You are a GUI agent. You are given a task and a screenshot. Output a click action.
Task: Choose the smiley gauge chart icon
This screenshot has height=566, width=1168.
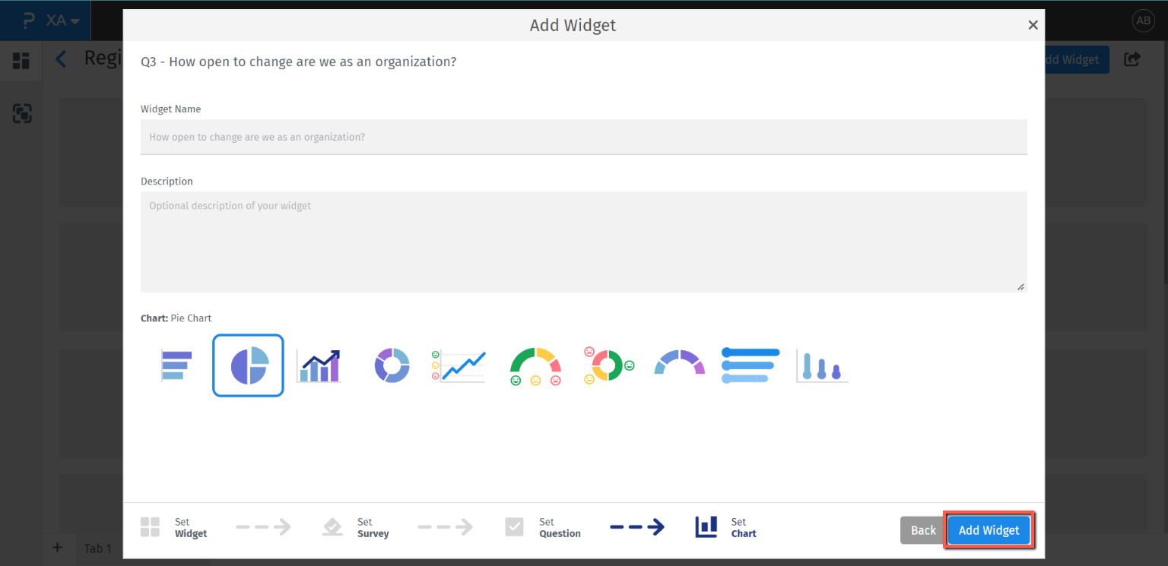535,365
